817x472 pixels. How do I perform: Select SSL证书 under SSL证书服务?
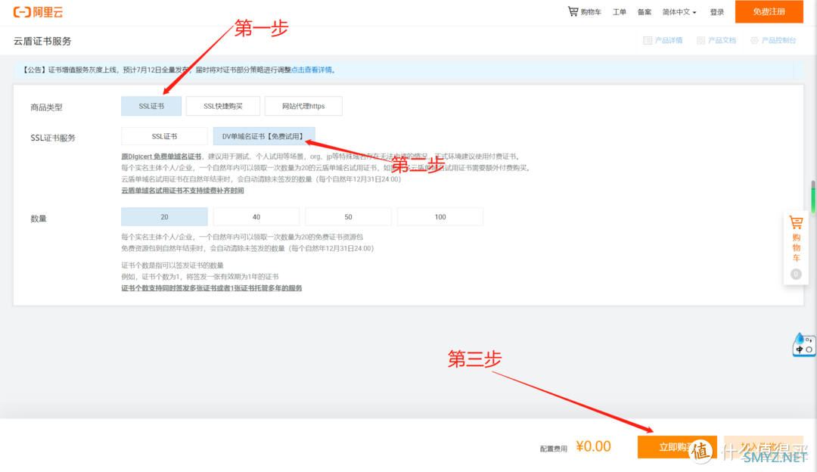pos(164,136)
